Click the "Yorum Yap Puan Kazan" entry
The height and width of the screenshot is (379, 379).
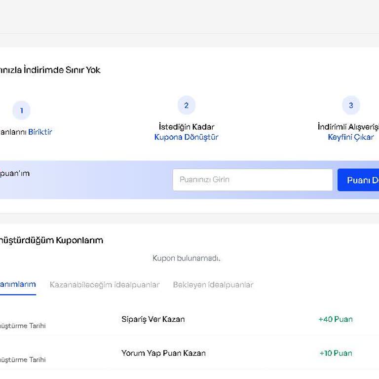(x=163, y=353)
